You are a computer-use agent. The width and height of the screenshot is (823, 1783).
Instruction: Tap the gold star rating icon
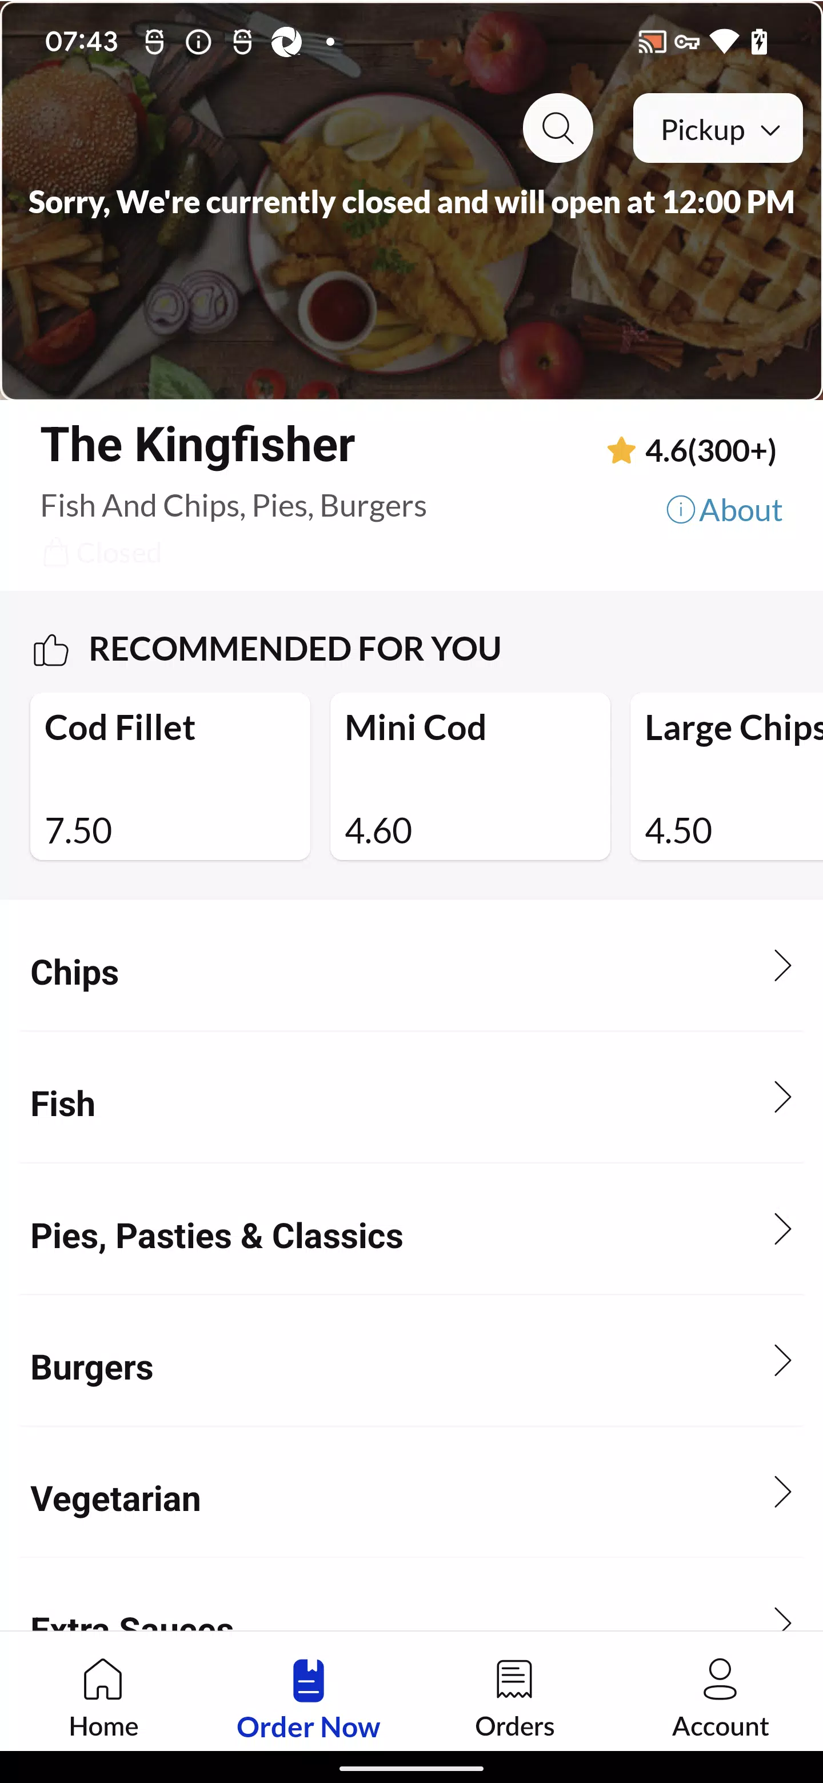pyautogui.click(x=621, y=450)
